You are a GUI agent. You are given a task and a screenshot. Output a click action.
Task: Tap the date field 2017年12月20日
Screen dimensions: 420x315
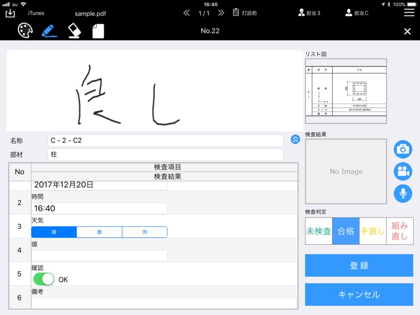click(x=99, y=185)
